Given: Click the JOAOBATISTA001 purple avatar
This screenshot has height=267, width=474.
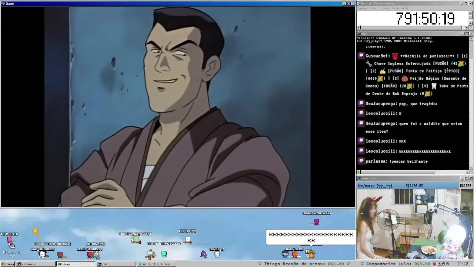Looking at the screenshot, I should pos(316,222).
